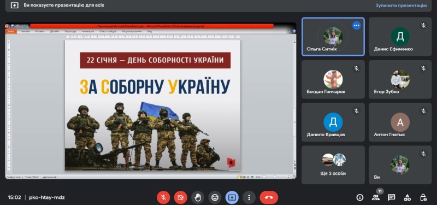Toggle the present screen button
Image resolution: width=437 pixels, height=205 pixels.
232,197
